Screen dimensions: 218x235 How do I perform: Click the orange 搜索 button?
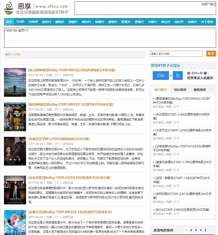point(211,53)
